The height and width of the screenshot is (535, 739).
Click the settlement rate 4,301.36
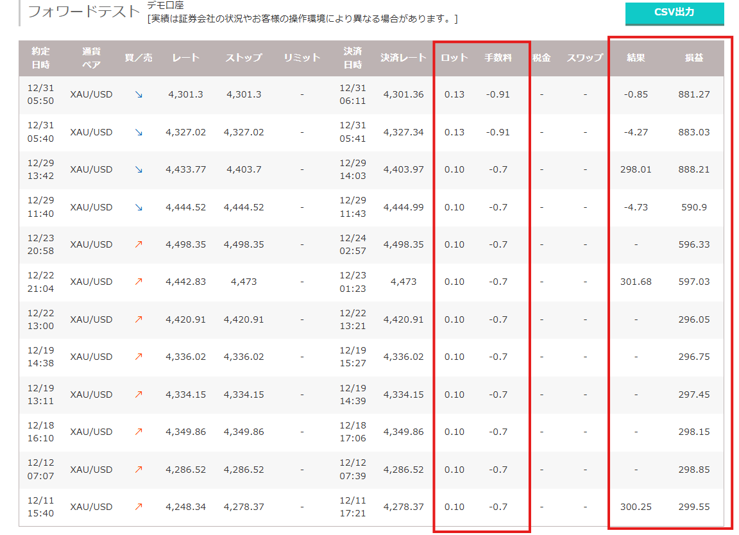[x=403, y=95]
